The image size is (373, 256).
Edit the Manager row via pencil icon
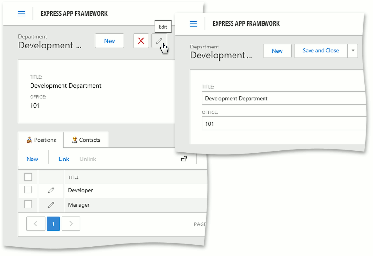51,205
